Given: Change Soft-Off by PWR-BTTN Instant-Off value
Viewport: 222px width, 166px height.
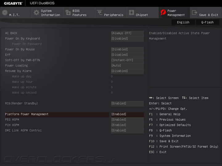Looking at the screenshot, I should pos(127,60).
